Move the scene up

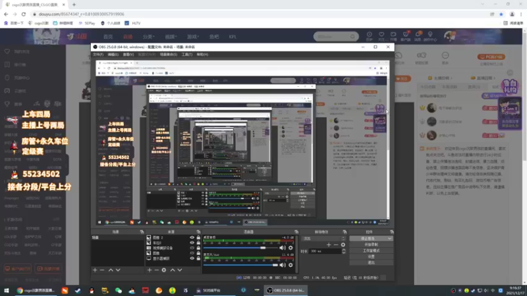[x=111, y=270]
